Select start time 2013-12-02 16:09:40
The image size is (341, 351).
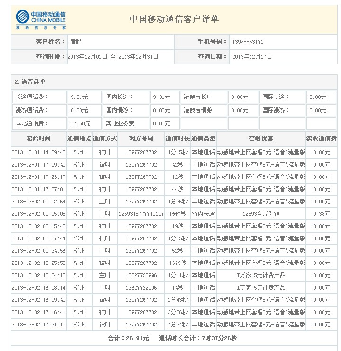(38, 300)
